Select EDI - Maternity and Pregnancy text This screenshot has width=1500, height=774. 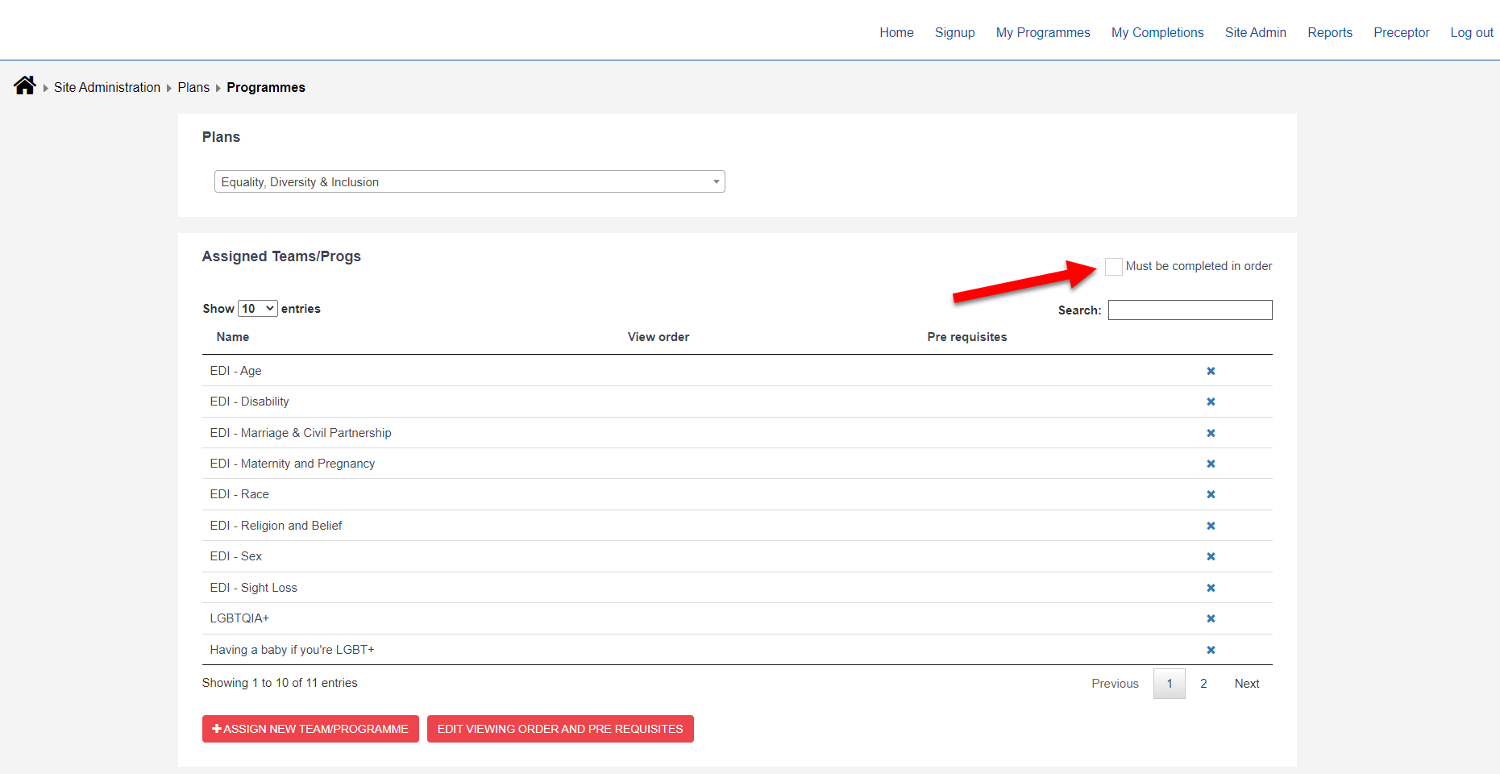click(293, 464)
